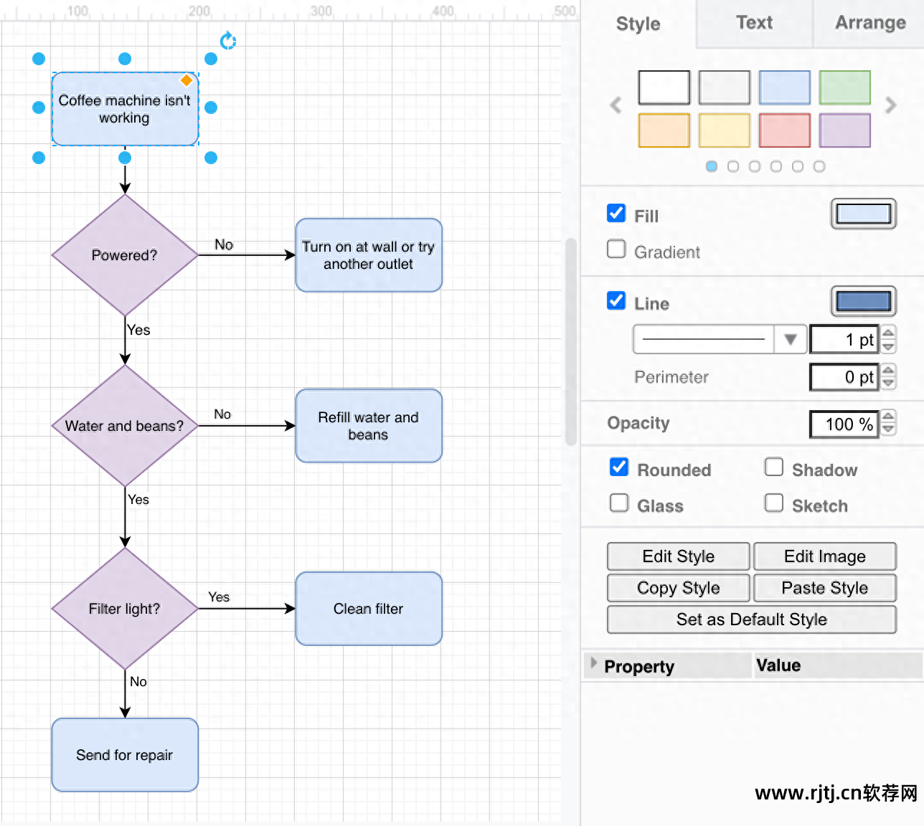
Task: Turn on the Shadow option
Action: [x=774, y=467]
